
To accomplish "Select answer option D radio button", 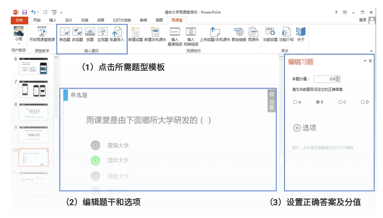I will pos(363,102).
